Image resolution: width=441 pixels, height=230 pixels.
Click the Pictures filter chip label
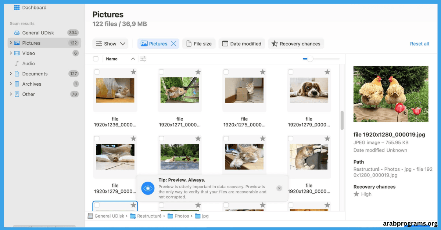click(x=158, y=44)
